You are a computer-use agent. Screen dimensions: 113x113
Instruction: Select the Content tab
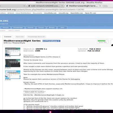tap(8, 37)
